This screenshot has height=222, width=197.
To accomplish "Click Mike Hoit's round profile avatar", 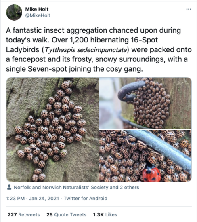I will tap(14, 13).
